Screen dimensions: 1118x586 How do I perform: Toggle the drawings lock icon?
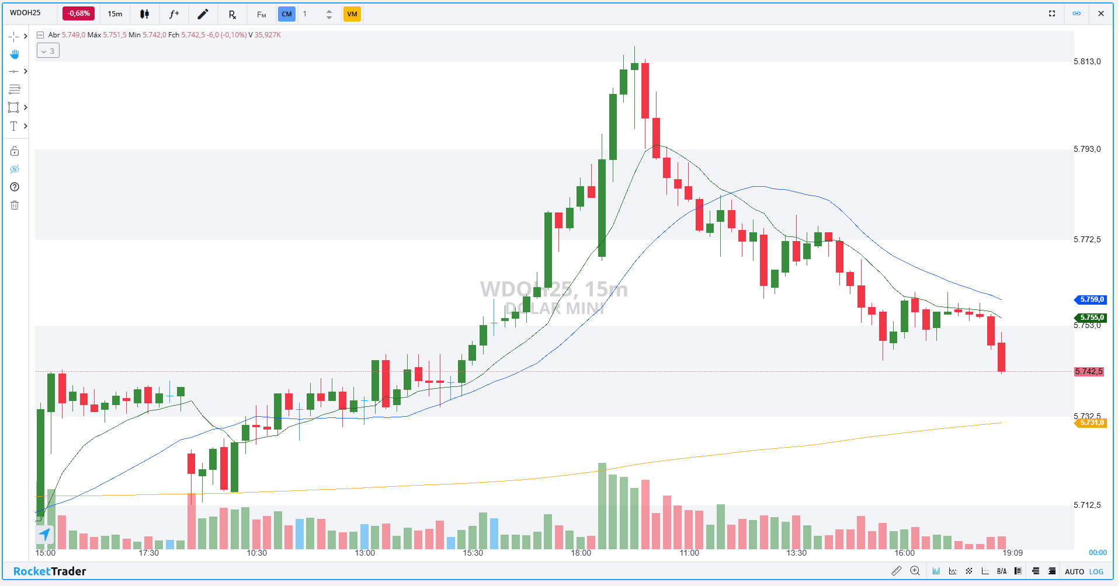click(x=15, y=151)
